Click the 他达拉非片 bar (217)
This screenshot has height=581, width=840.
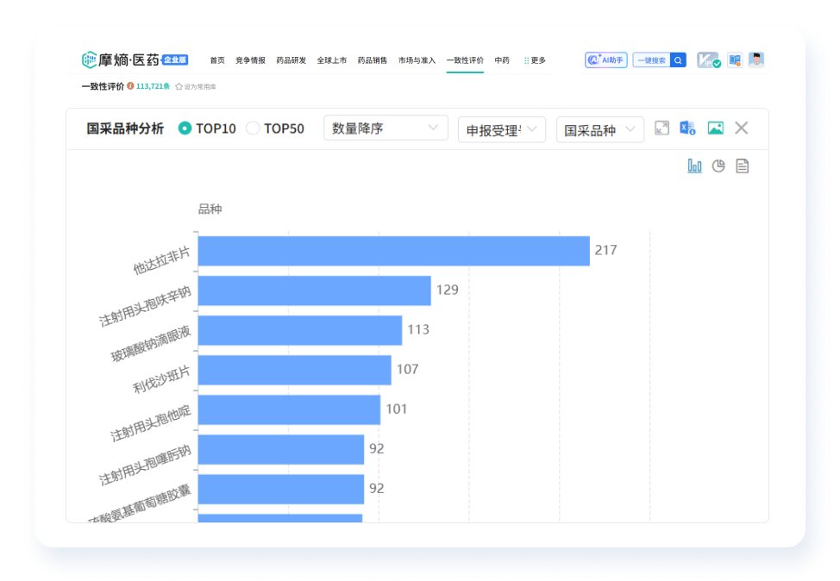coord(394,251)
